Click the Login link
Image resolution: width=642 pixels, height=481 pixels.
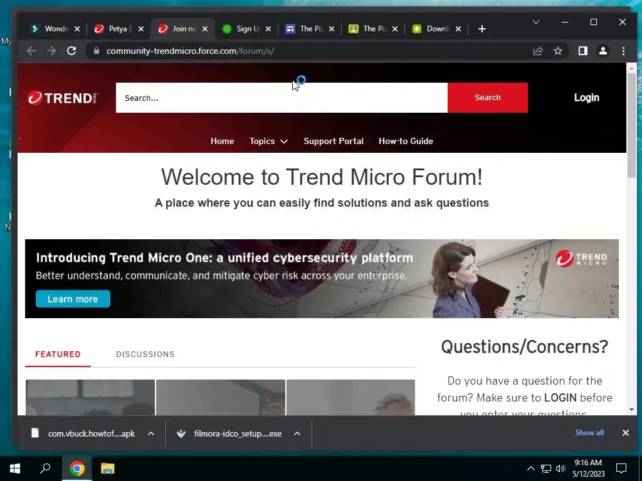[x=586, y=98]
